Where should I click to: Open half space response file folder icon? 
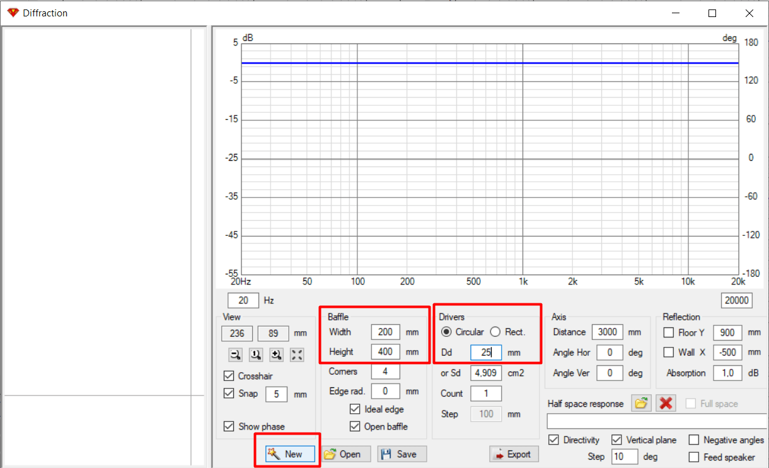(642, 404)
